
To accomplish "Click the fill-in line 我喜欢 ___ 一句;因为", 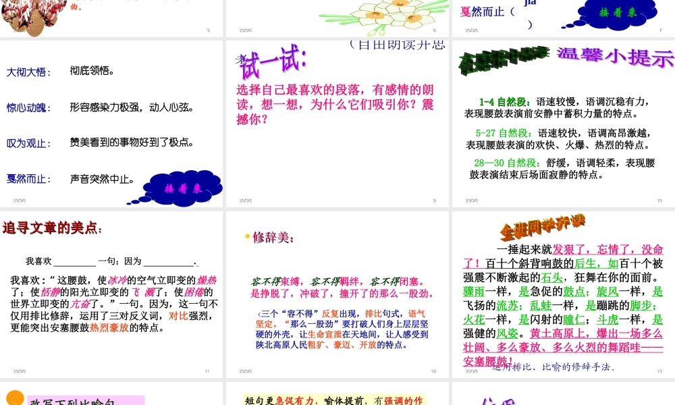I will click(111, 261).
